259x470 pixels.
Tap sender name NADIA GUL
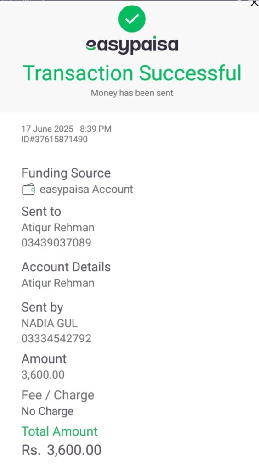[50, 324]
